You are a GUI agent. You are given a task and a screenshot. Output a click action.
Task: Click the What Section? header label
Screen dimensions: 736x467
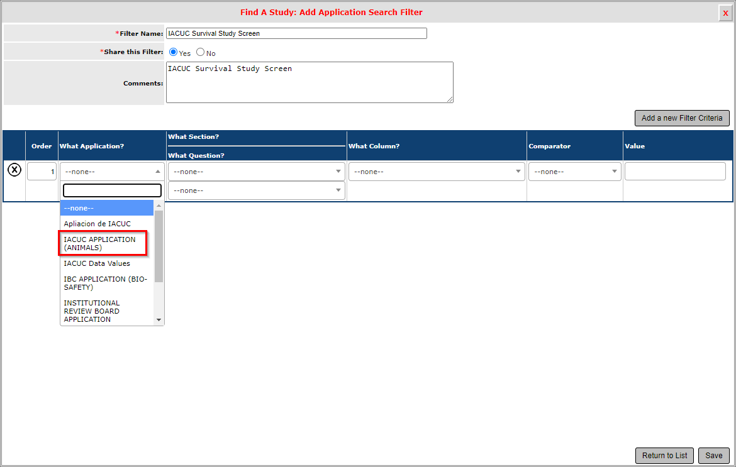pos(193,137)
